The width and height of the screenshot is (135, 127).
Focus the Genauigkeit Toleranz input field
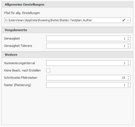pyautogui.click(x=88, y=46)
